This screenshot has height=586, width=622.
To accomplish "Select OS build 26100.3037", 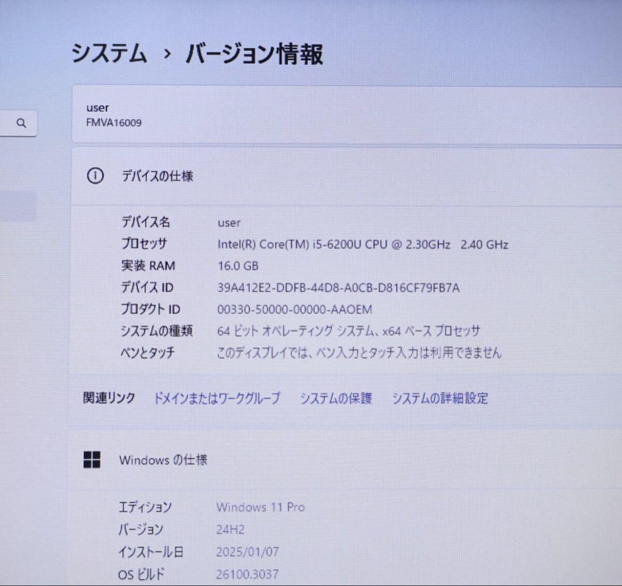I will pyautogui.click(x=248, y=574).
